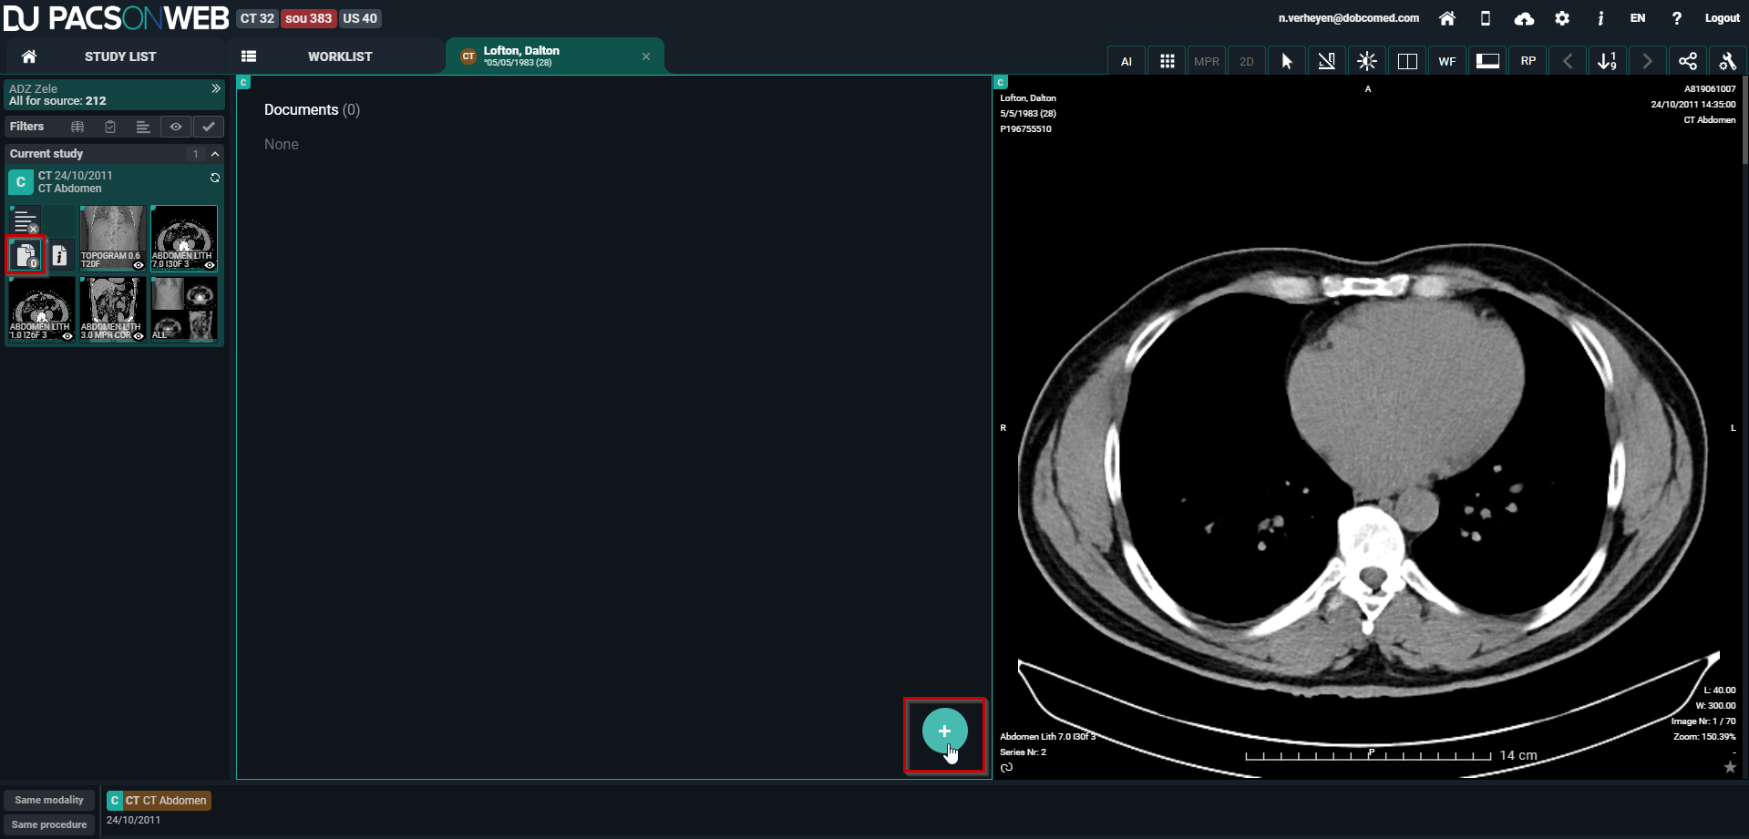Click the Same modality button
The image size is (1749, 839).
tap(49, 800)
